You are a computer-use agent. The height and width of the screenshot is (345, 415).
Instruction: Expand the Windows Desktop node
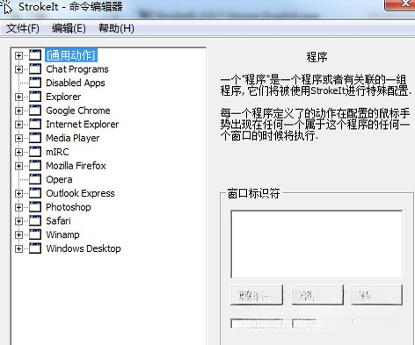click(x=18, y=248)
